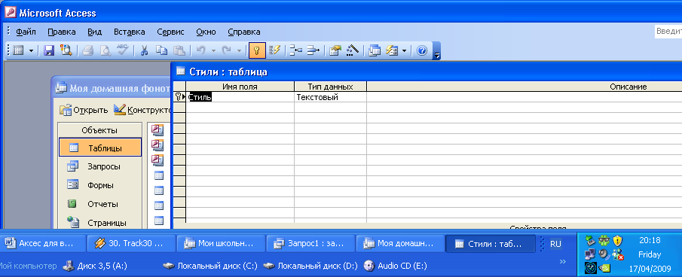682x277 pixels.
Task: Click the New Object AutoForm icon
Action: tap(392, 50)
